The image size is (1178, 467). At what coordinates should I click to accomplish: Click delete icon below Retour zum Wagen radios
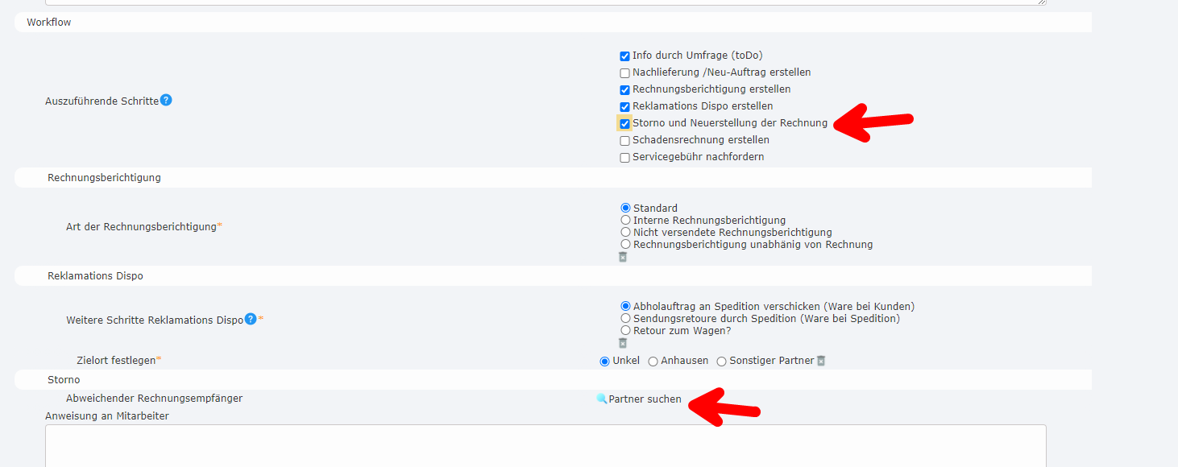pyautogui.click(x=624, y=341)
